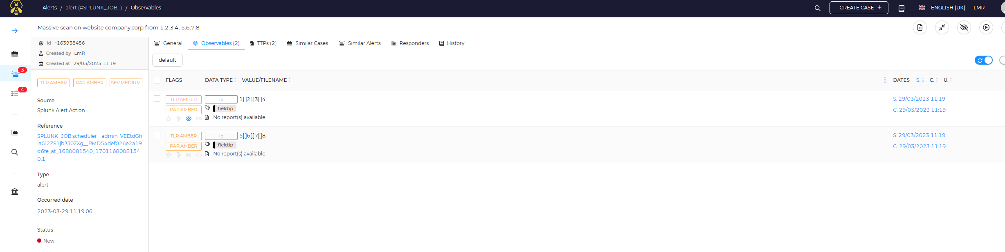
Task: Click the TheHive bee logo
Action: [16, 7]
